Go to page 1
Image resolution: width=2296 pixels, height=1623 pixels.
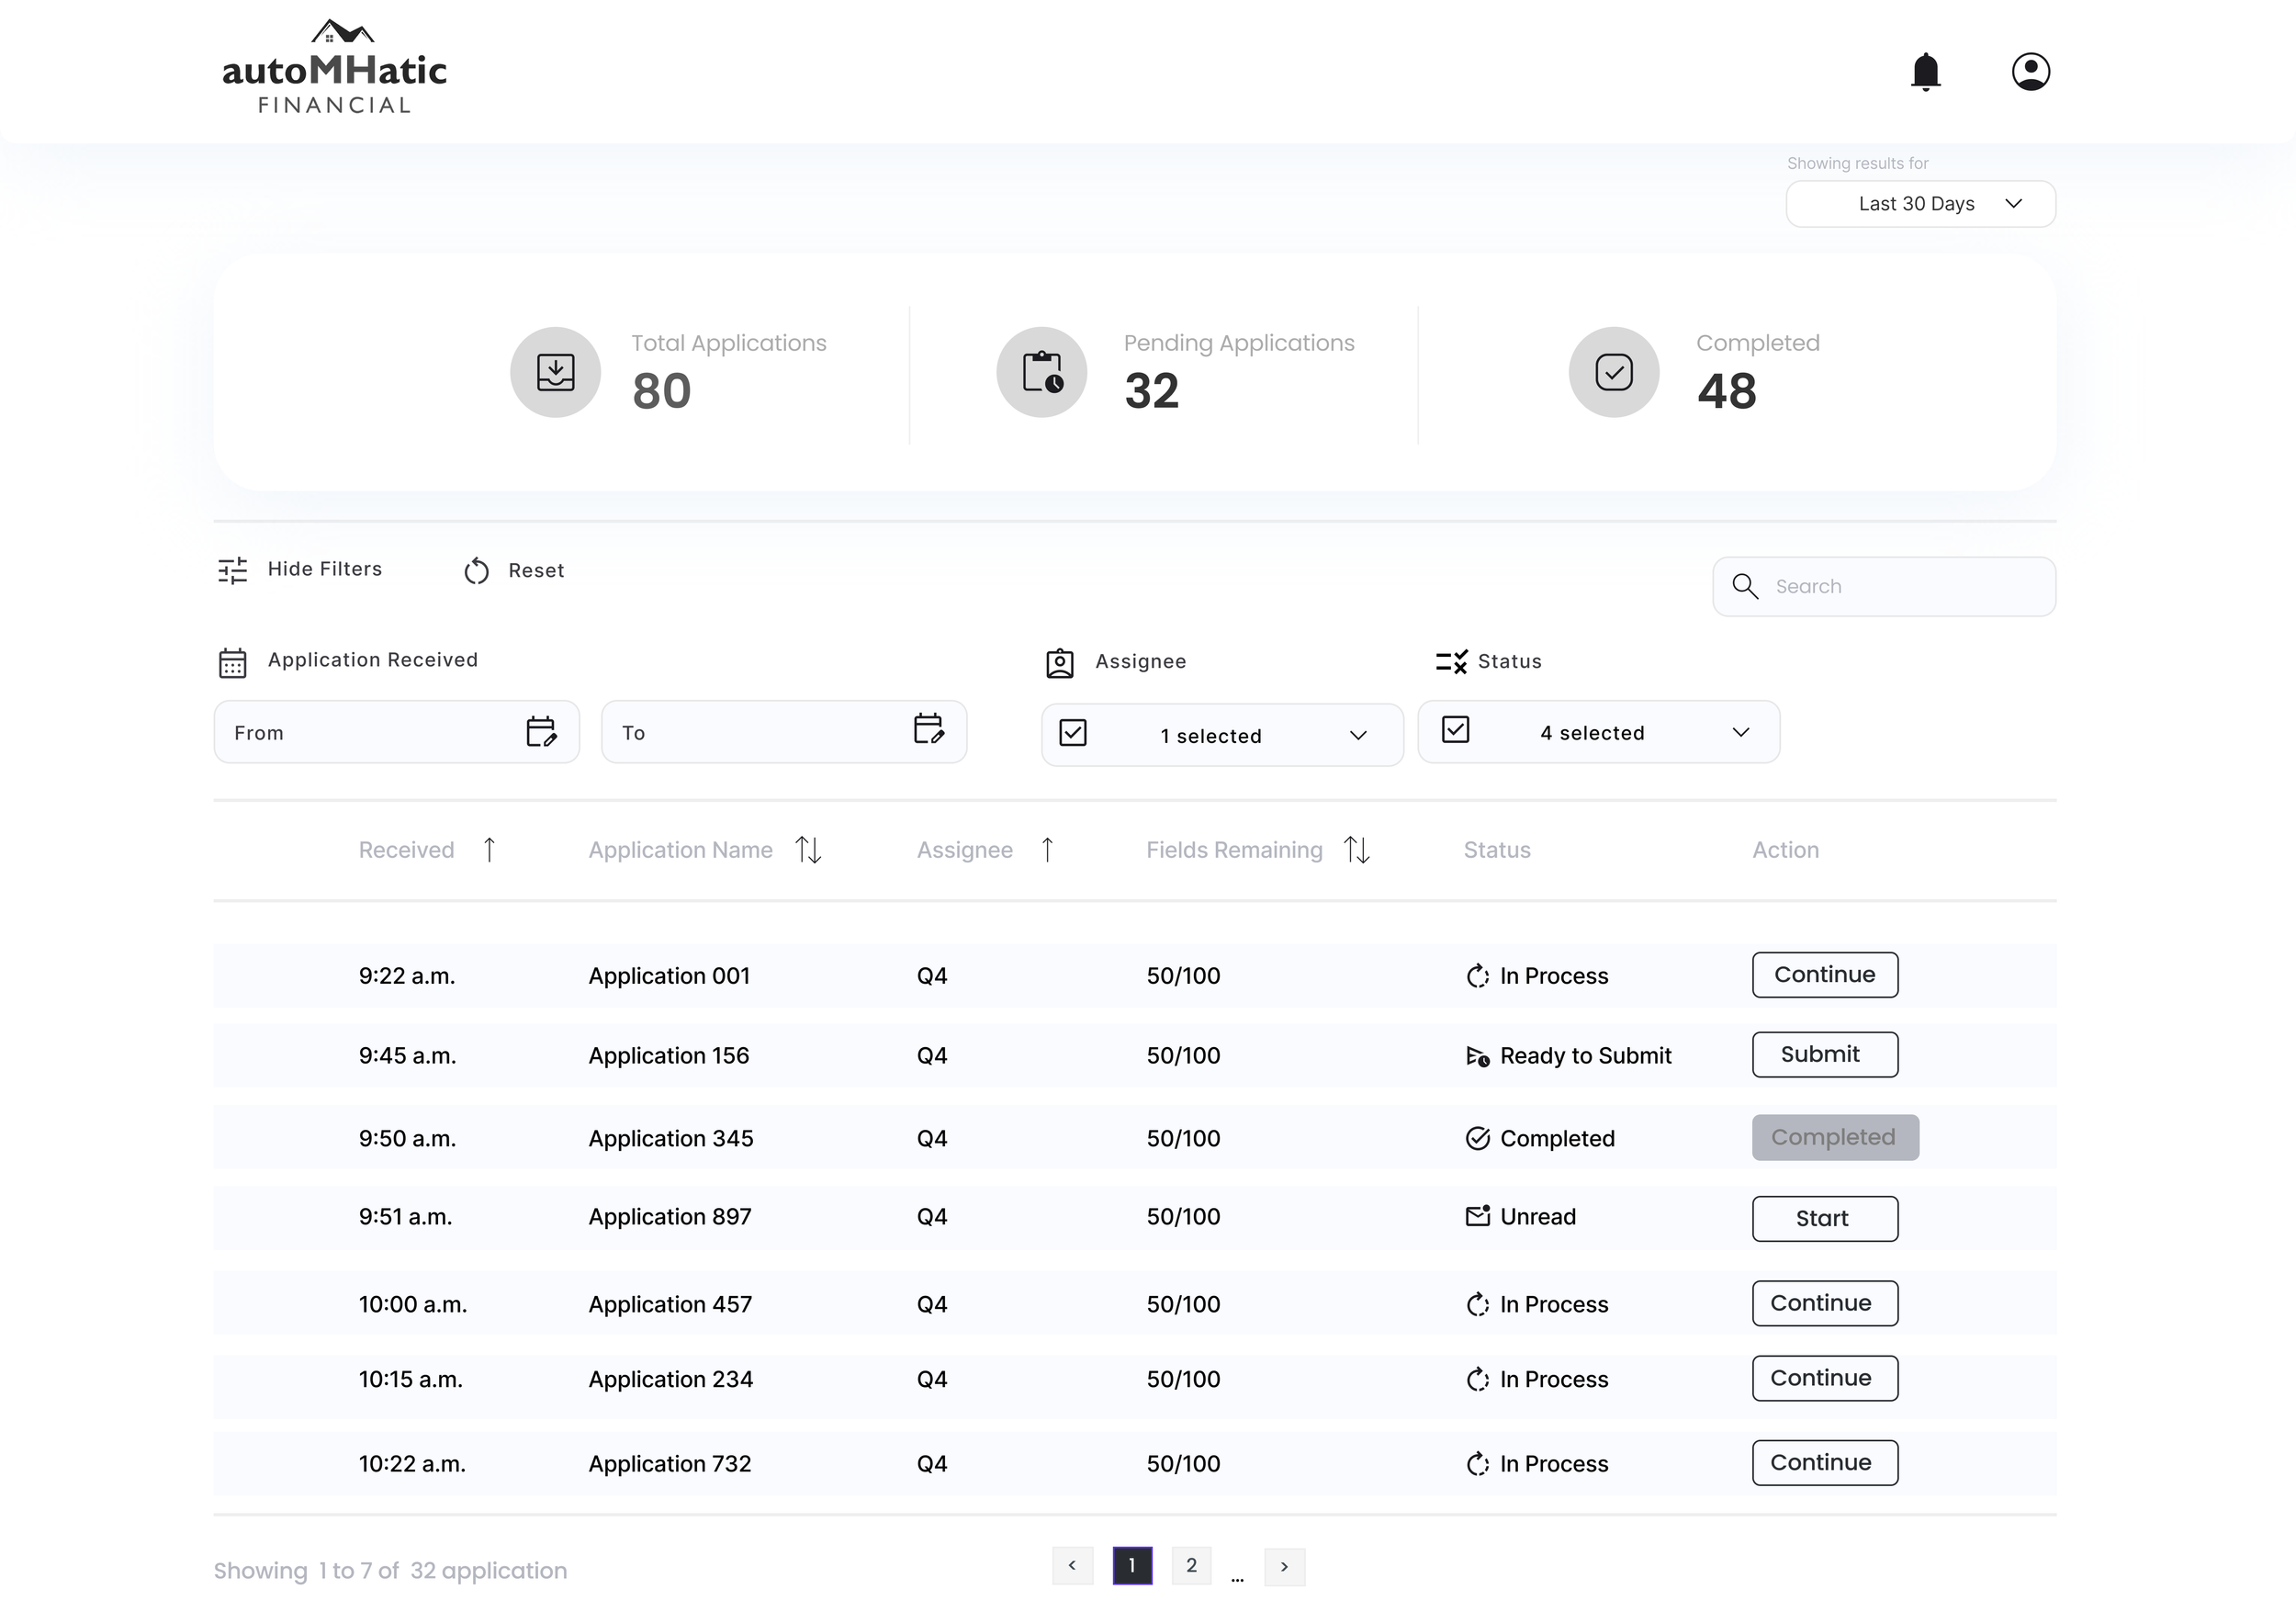pyautogui.click(x=1132, y=1566)
